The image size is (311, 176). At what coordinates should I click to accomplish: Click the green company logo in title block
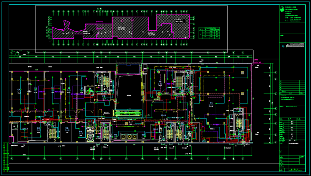[x=282, y=9]
